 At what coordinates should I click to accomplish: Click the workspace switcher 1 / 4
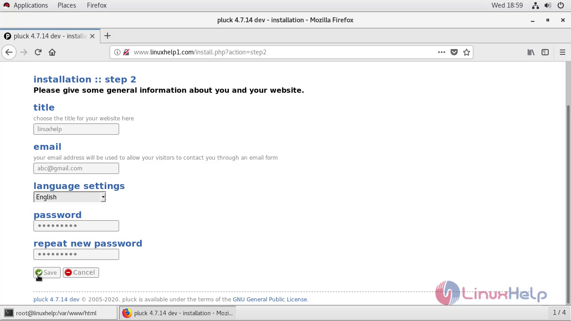point(559,313)
